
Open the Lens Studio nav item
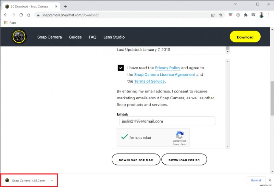click(x=114, y=37)
